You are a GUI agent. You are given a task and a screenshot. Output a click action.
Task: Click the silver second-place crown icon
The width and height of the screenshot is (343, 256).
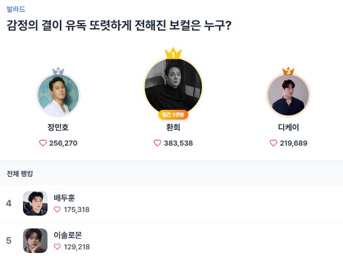[58, 72]
